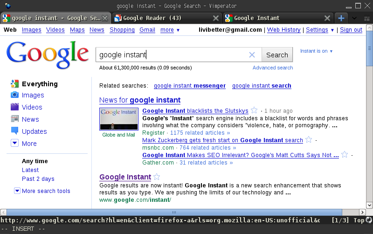
Task: Close the Google Reader (43) tab
Action: pos(216,18)
